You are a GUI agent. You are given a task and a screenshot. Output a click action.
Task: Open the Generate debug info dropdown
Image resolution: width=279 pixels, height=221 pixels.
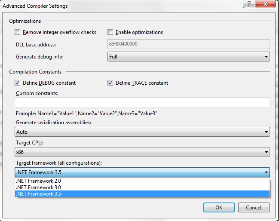tap(188, 56)
